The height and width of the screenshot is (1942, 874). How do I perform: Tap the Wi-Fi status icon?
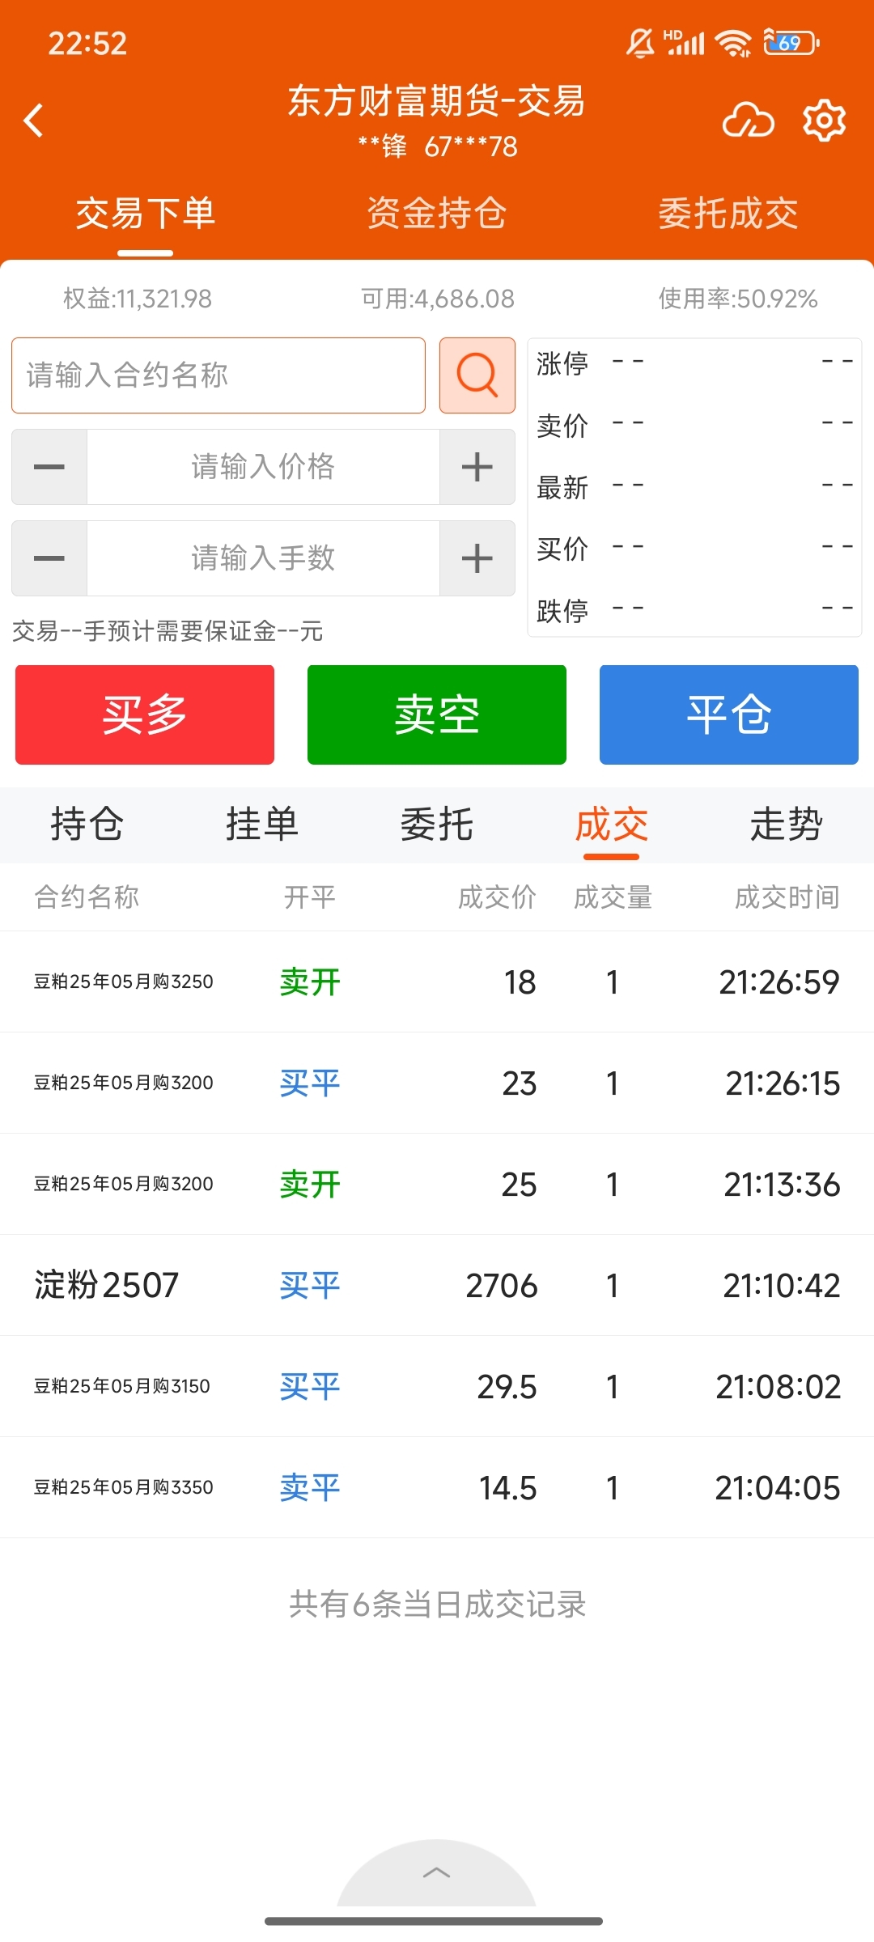tap(734, 43)
